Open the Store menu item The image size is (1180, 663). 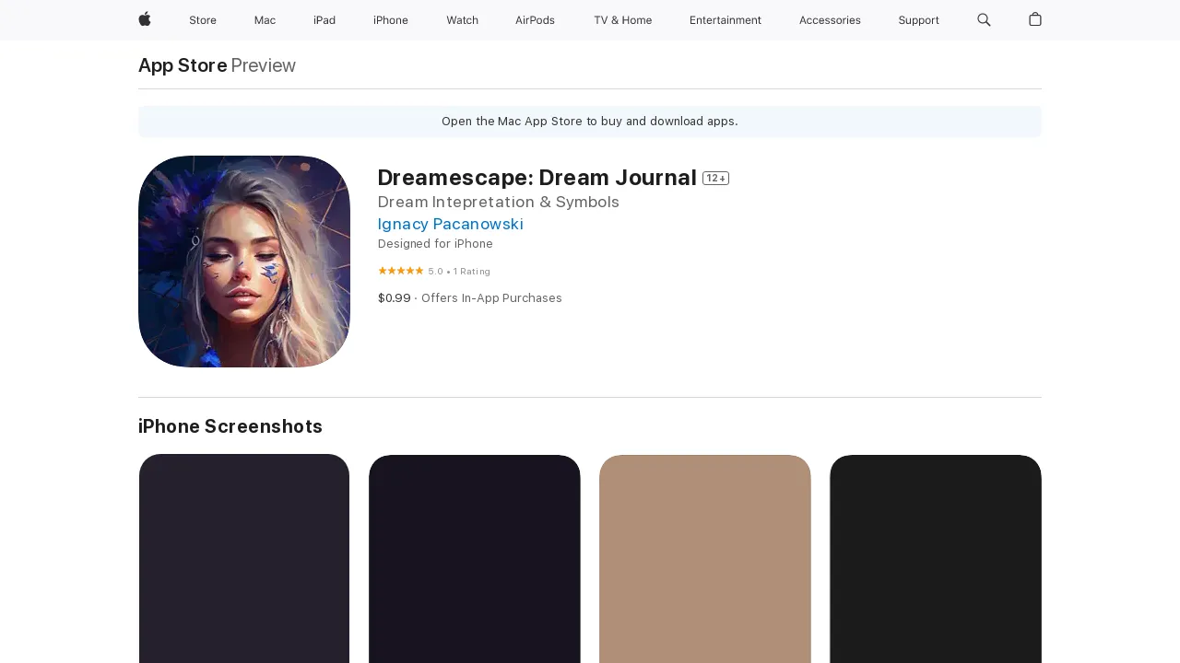click(x=203, y=20)
